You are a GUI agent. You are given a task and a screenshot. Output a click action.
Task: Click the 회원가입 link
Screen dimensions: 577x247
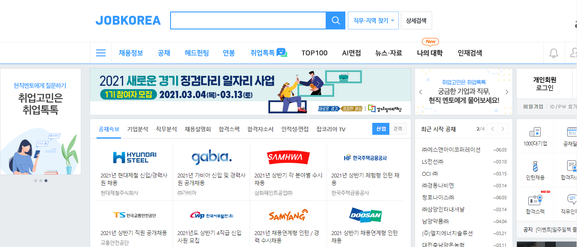533,106
